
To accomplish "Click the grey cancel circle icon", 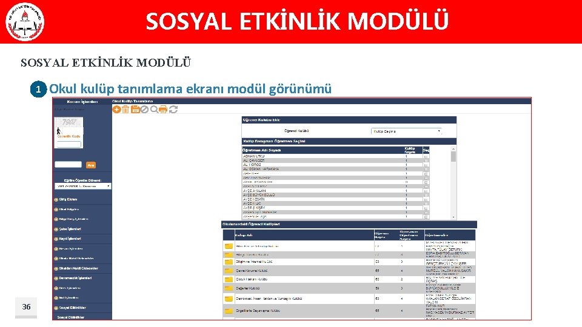I will point(144,110).
